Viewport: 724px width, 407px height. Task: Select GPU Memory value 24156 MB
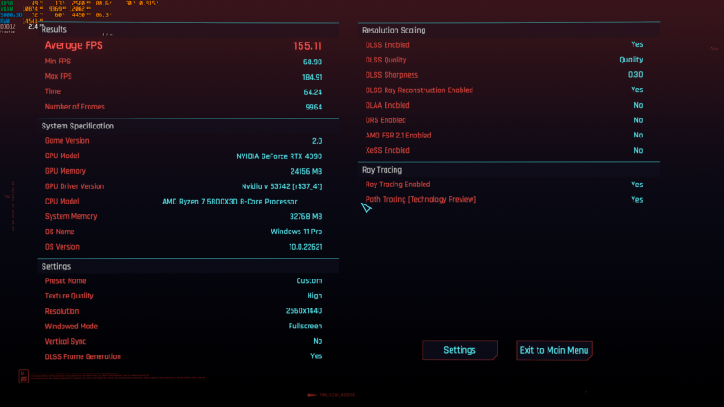306,171
